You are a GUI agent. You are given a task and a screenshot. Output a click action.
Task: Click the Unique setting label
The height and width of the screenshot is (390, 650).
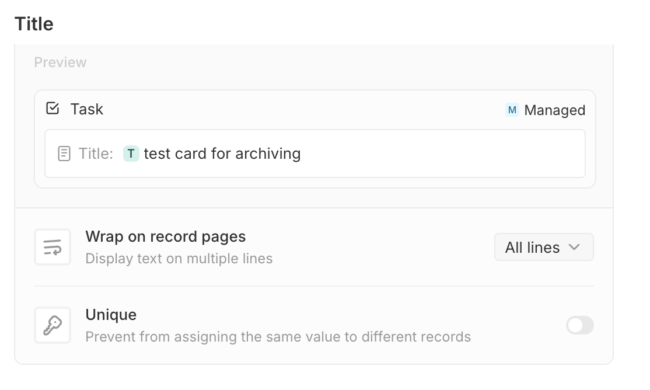pyautogui.click(x=111, y=315)
